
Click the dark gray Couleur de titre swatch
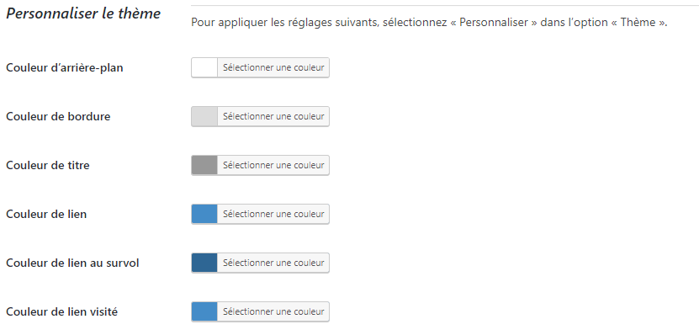[x=204, y=166]
